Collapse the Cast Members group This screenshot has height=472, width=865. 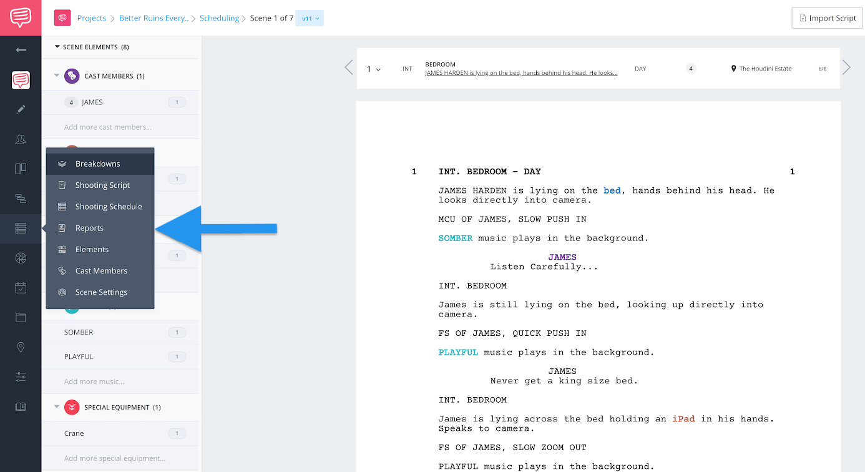57,76
